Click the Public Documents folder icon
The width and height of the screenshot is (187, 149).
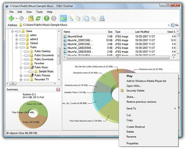(x=32, y=55)
